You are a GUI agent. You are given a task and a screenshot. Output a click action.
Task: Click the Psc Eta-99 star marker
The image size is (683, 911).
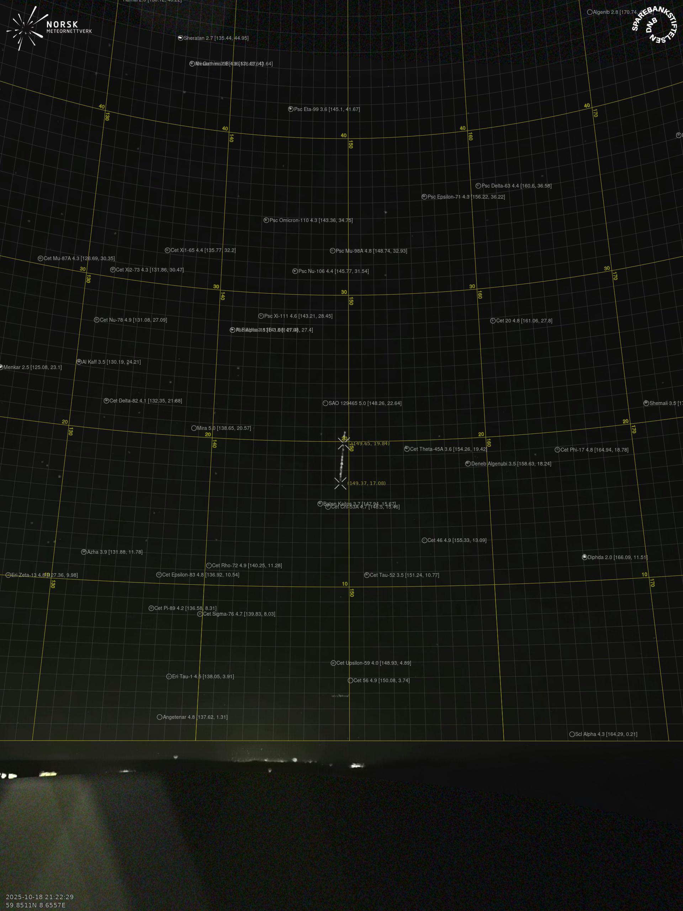coord(291,109)
